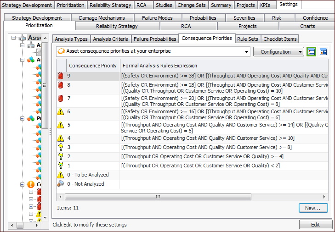Click the yellow warning icon for priority 6
335x232 pixels.
(61, 111)
